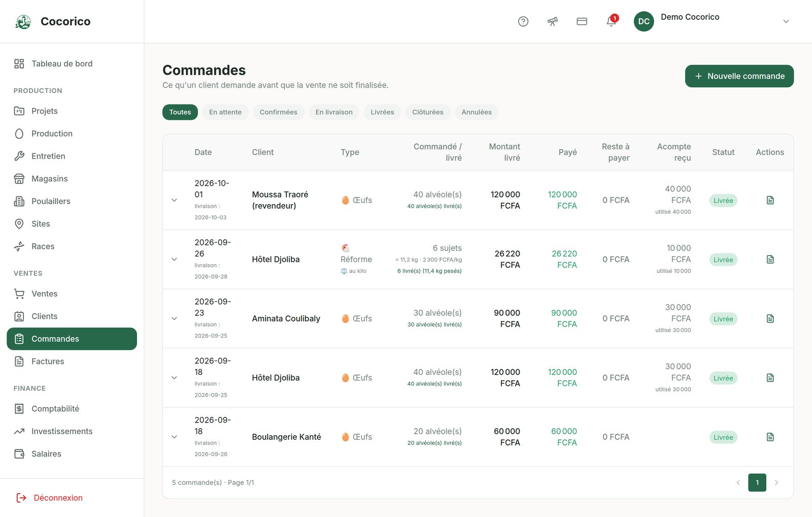Expand the Hôtel Djoliba 2026-09-18 order
812x517 pixels.
tap(174, 378)
